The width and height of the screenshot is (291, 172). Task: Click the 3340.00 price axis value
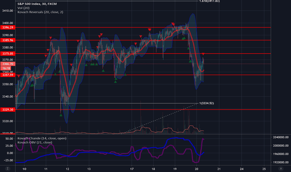[x=7, y=97]
